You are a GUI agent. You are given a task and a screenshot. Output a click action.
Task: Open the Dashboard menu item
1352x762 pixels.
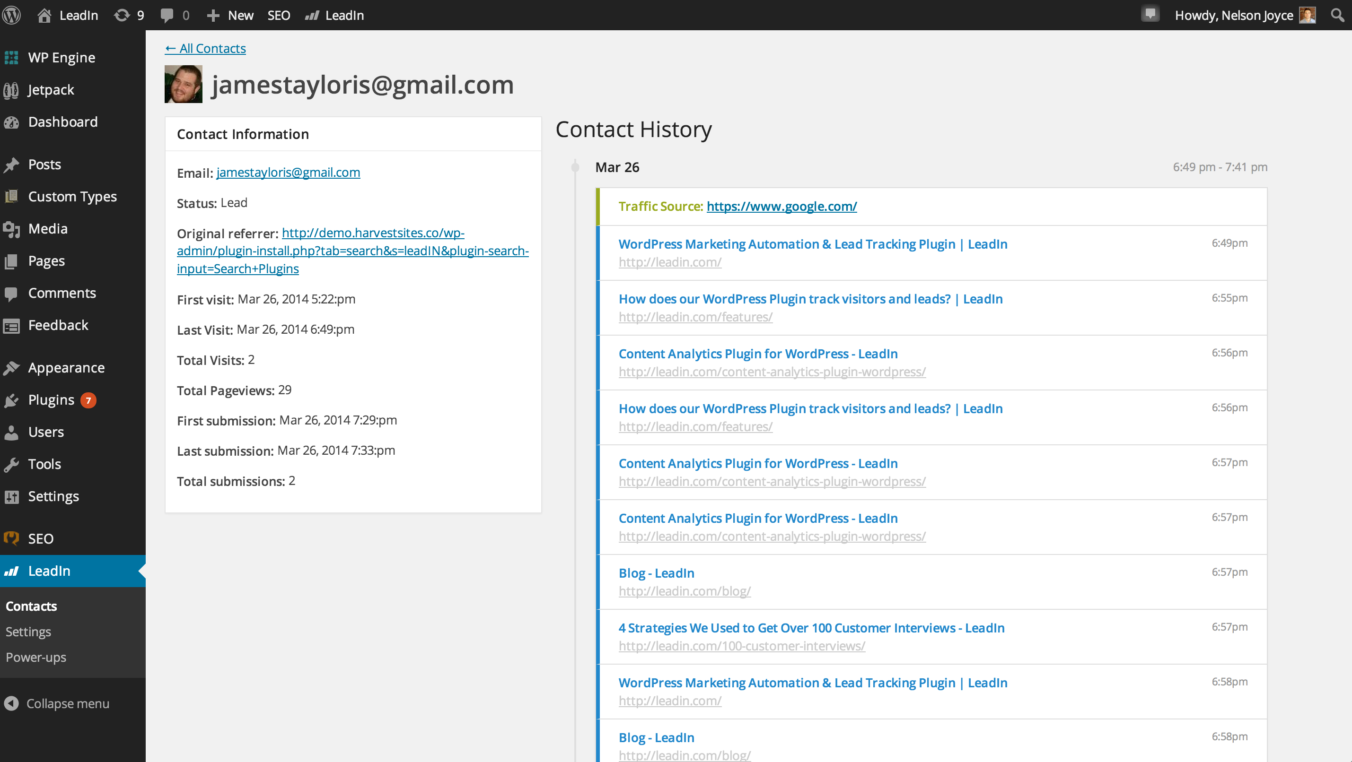[x=72, y=122]
